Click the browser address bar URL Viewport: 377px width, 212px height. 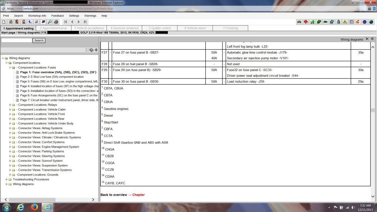click(60, 8)
